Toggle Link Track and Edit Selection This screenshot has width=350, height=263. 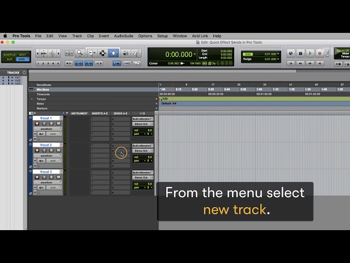point(89,64)
